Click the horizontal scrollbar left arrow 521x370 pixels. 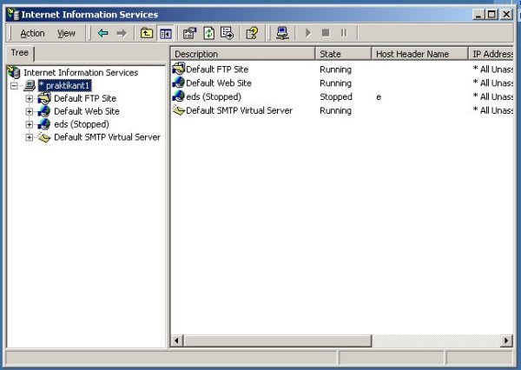[x=177, y=340]
